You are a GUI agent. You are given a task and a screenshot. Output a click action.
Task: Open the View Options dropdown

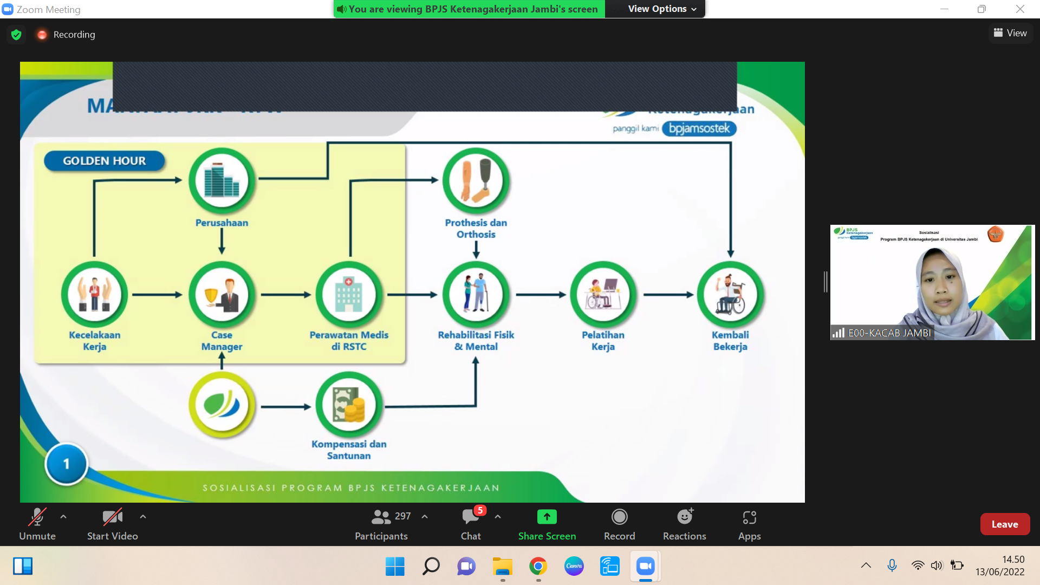(x=661, y=9)
